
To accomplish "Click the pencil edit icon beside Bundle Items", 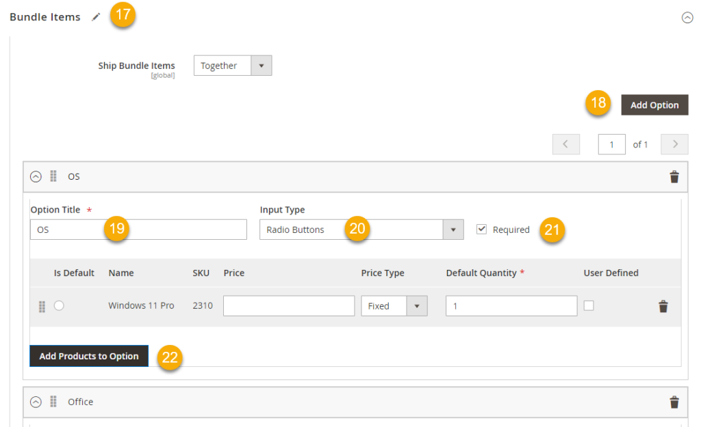I will pos(96,17).
